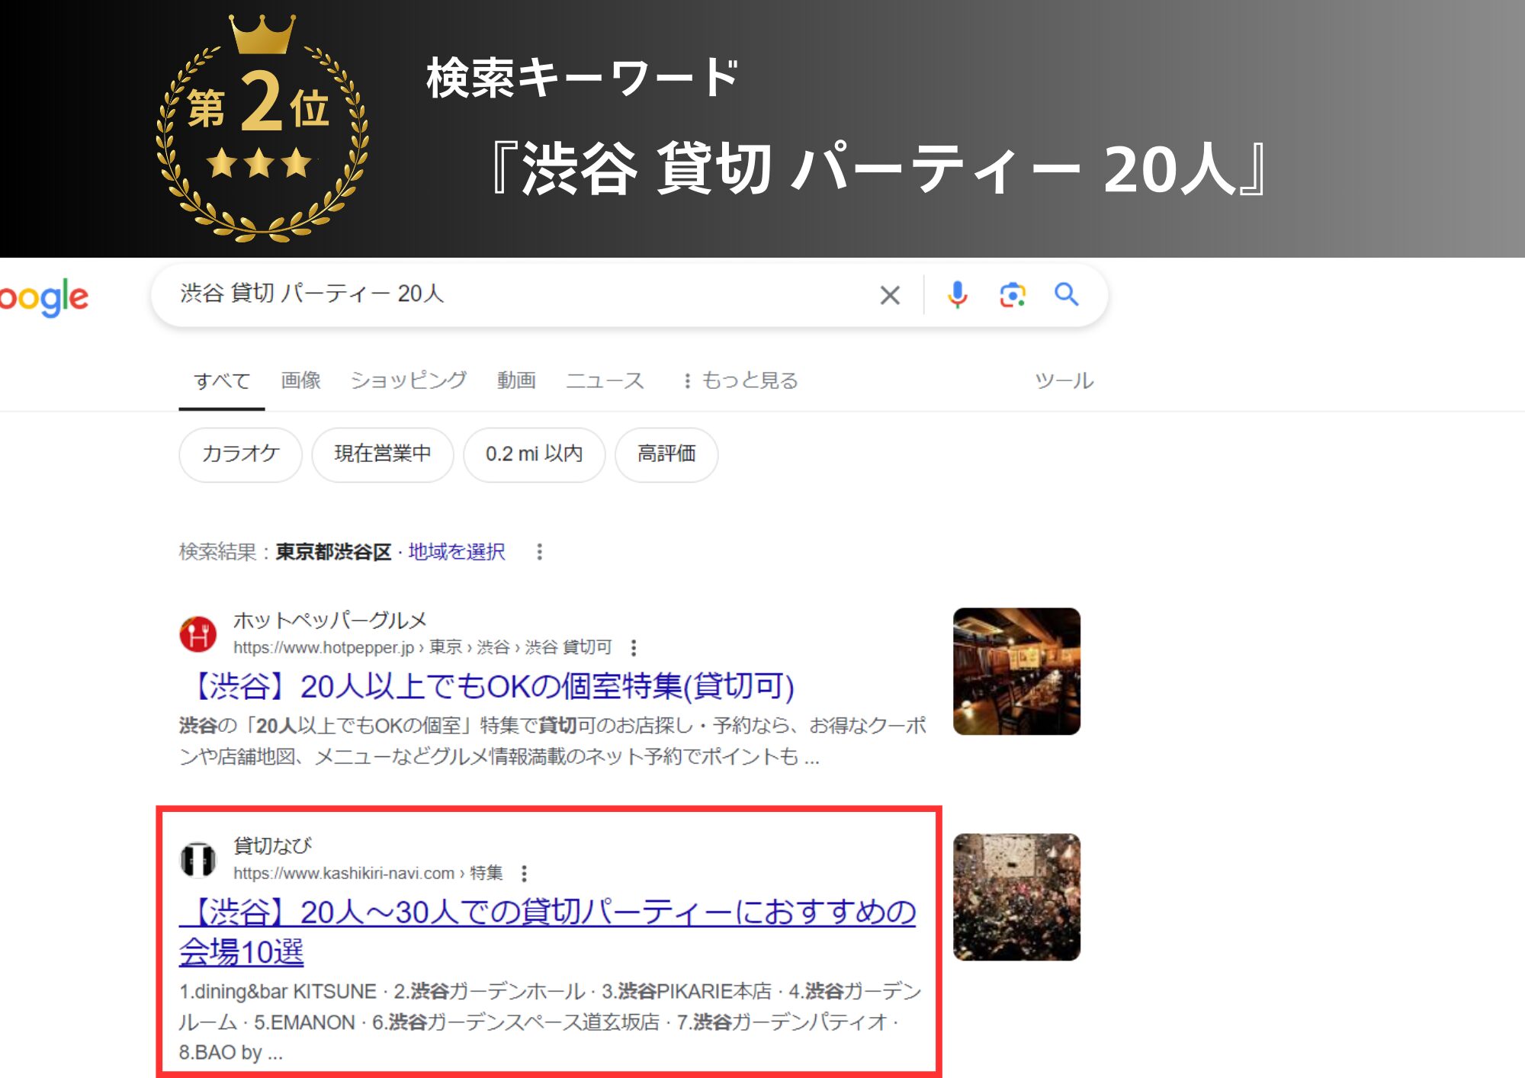Click the snippet text starting 1.dining&bar KITSUNE

[551, 1022]
